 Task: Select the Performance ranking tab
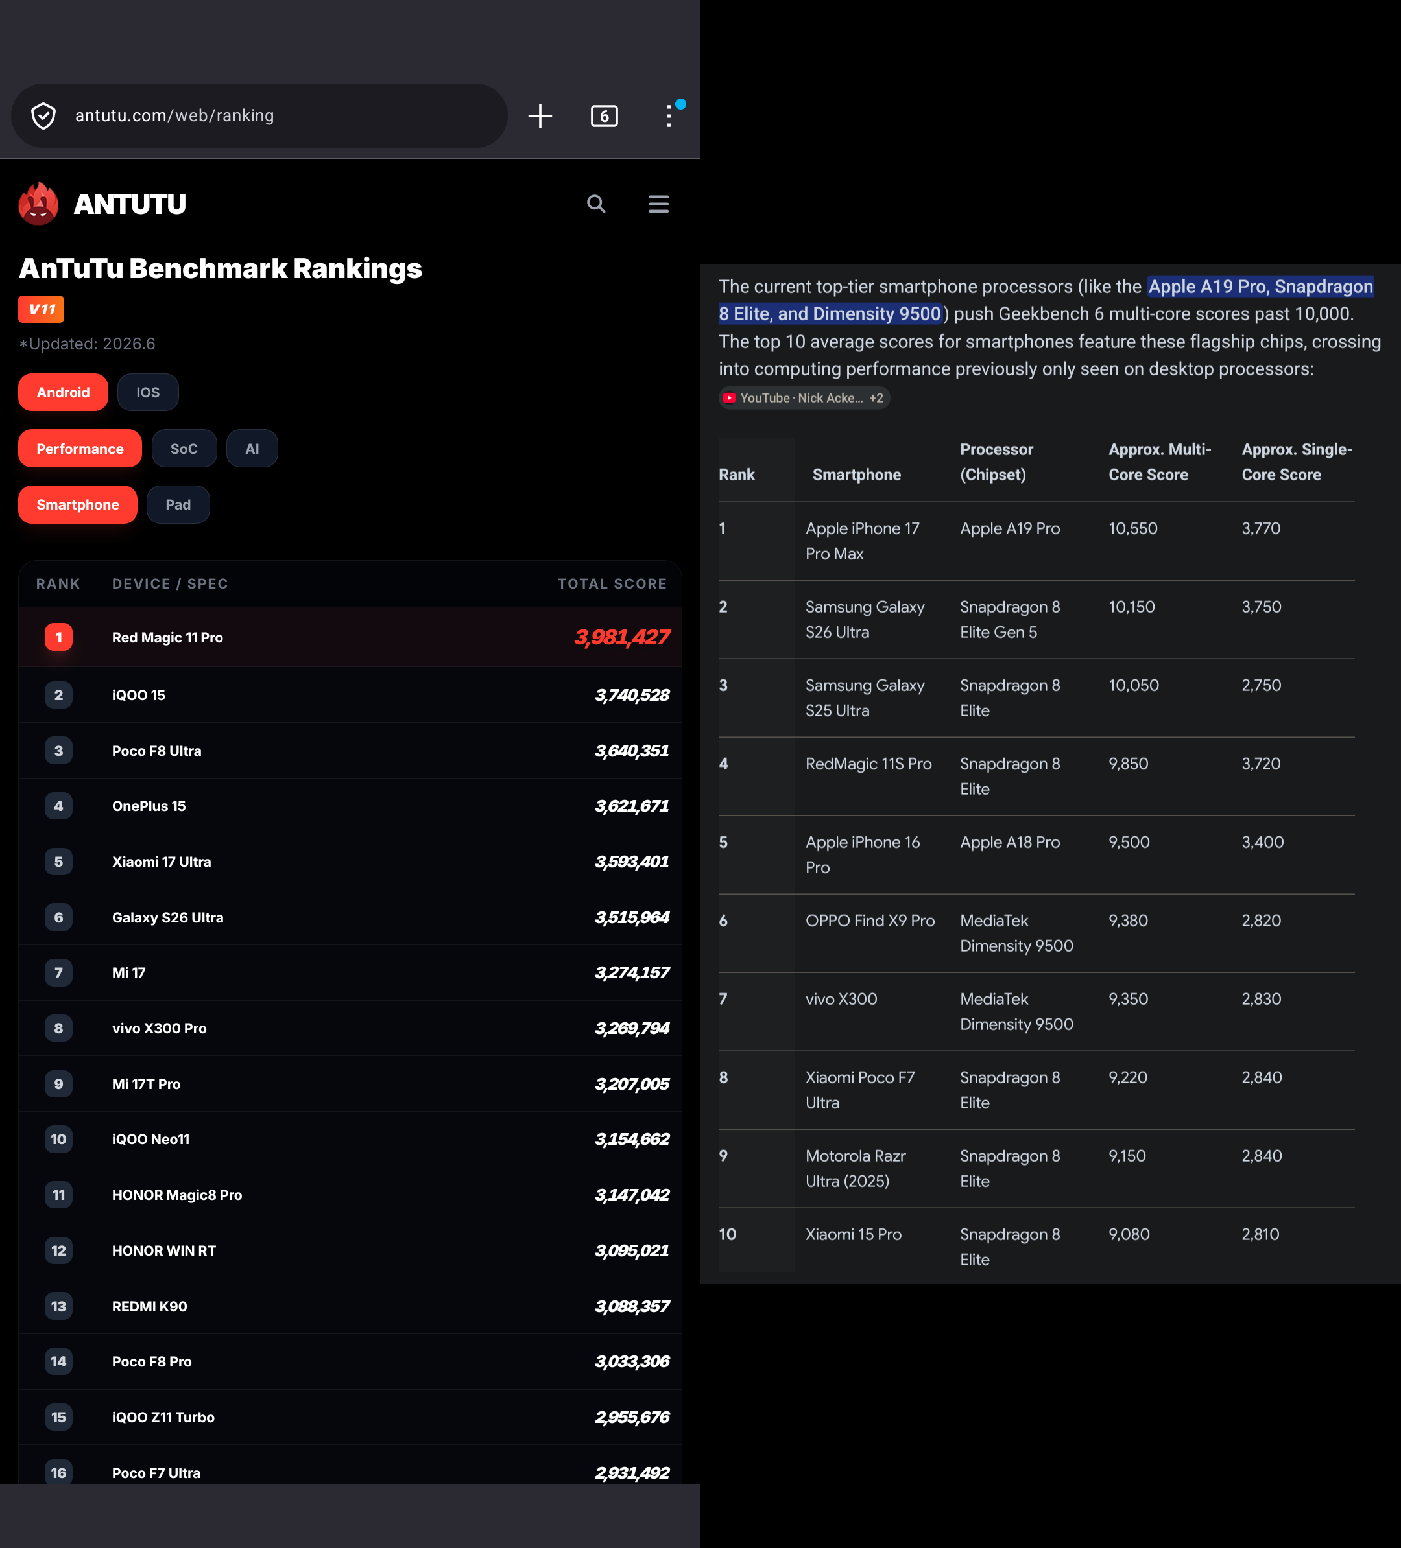[80, 449]
